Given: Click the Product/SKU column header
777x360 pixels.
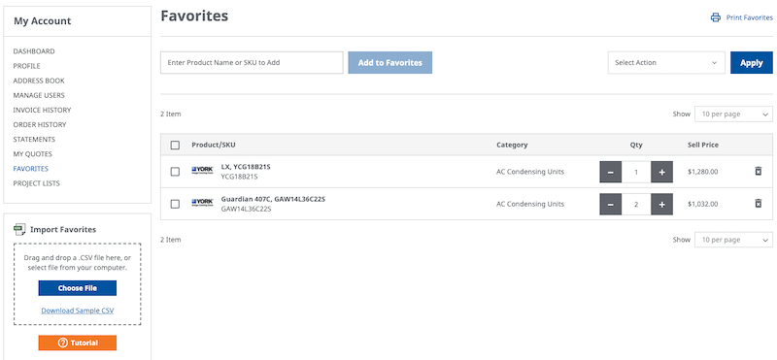Looking at the screenshot, I should tap(214, 146).
